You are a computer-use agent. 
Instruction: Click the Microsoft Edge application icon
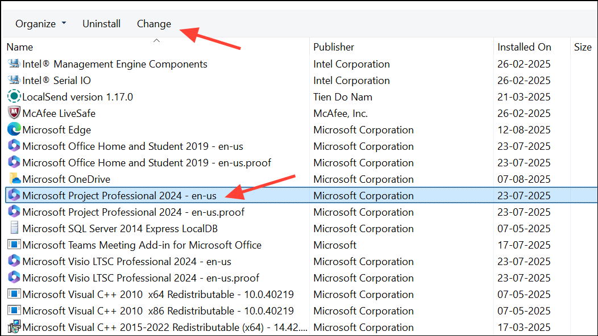click(14, 129)
